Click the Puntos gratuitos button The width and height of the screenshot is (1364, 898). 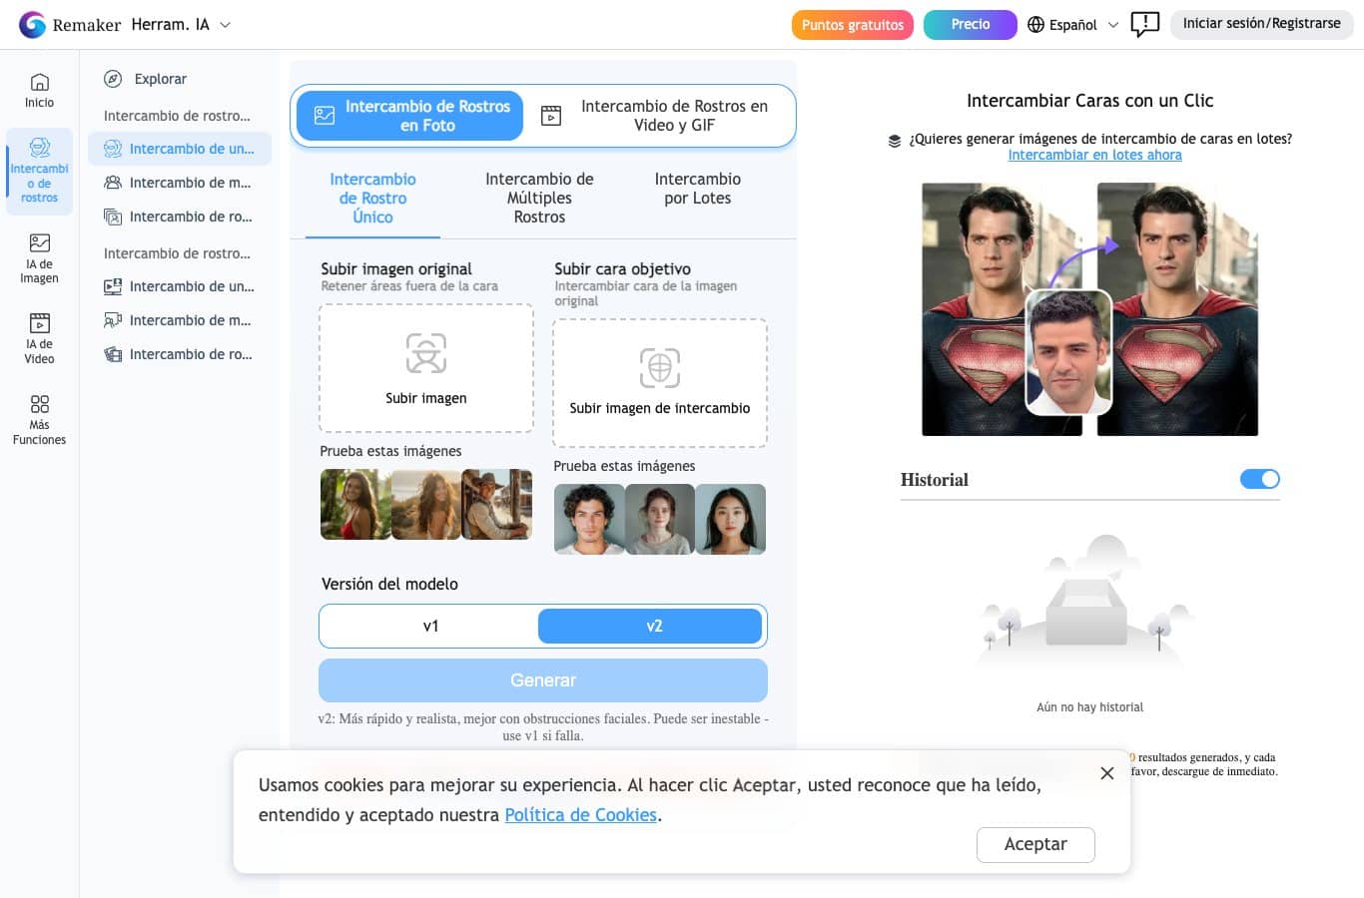click(853, 25)
